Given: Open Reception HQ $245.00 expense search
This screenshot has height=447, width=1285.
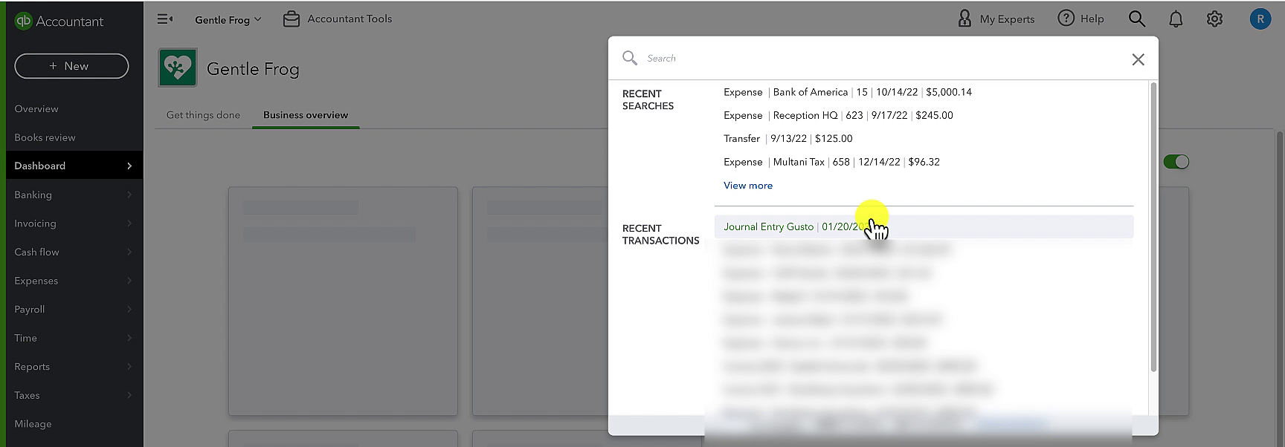Looking at the screenshot, I should (838, 115).
